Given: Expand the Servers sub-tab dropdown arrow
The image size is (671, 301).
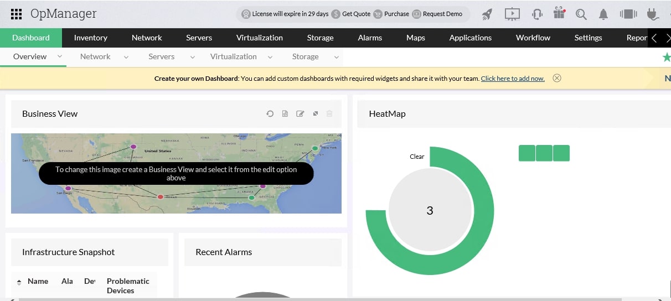Looking at the screenshot, I should point(193,56).
